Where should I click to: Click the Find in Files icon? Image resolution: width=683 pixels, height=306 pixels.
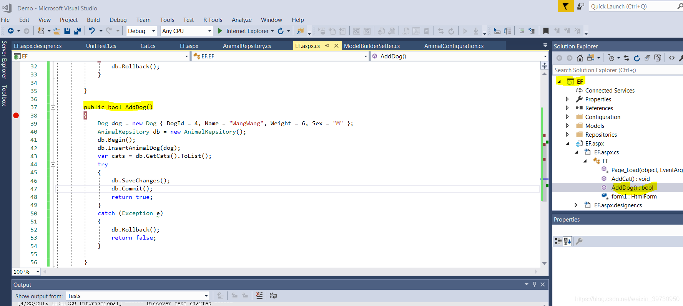tap(300, 31)
